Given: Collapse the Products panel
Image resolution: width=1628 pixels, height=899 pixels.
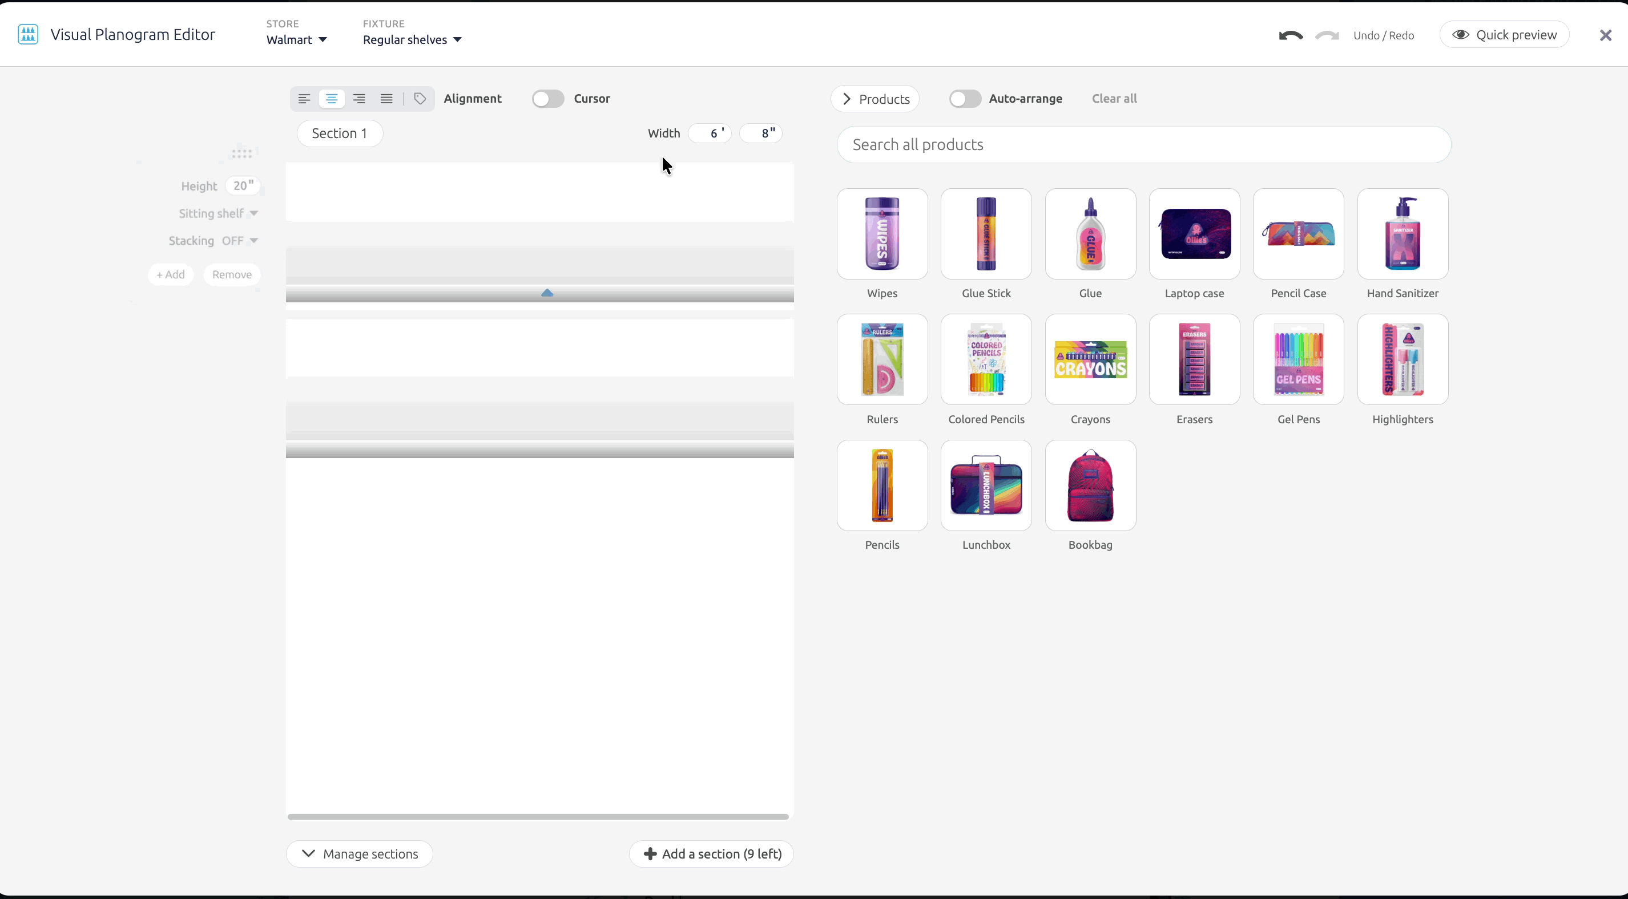Looking at the screenshot, I should (875, 99).
